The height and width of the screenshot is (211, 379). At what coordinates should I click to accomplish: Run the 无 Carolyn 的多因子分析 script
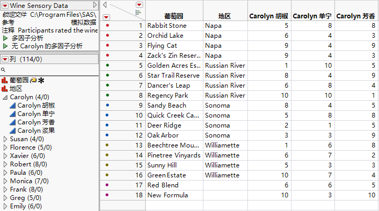click(5, 46)
